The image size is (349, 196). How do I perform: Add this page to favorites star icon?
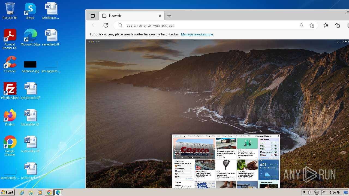coord(312,25)
